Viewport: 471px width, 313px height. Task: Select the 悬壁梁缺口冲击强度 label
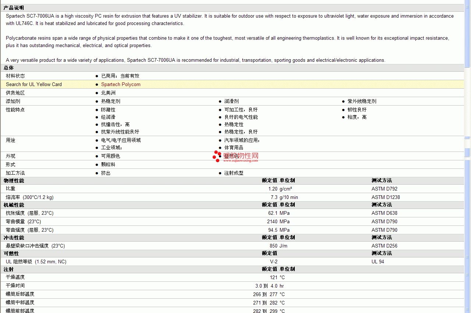35,246
